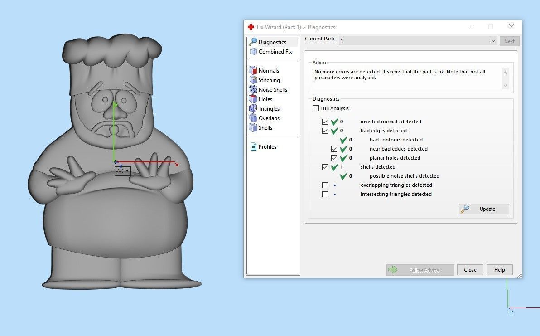Image resolution: width=540 pixels, height=336 pixels.
Task: Click the Shells cube icon
Action: click(253, 127)
